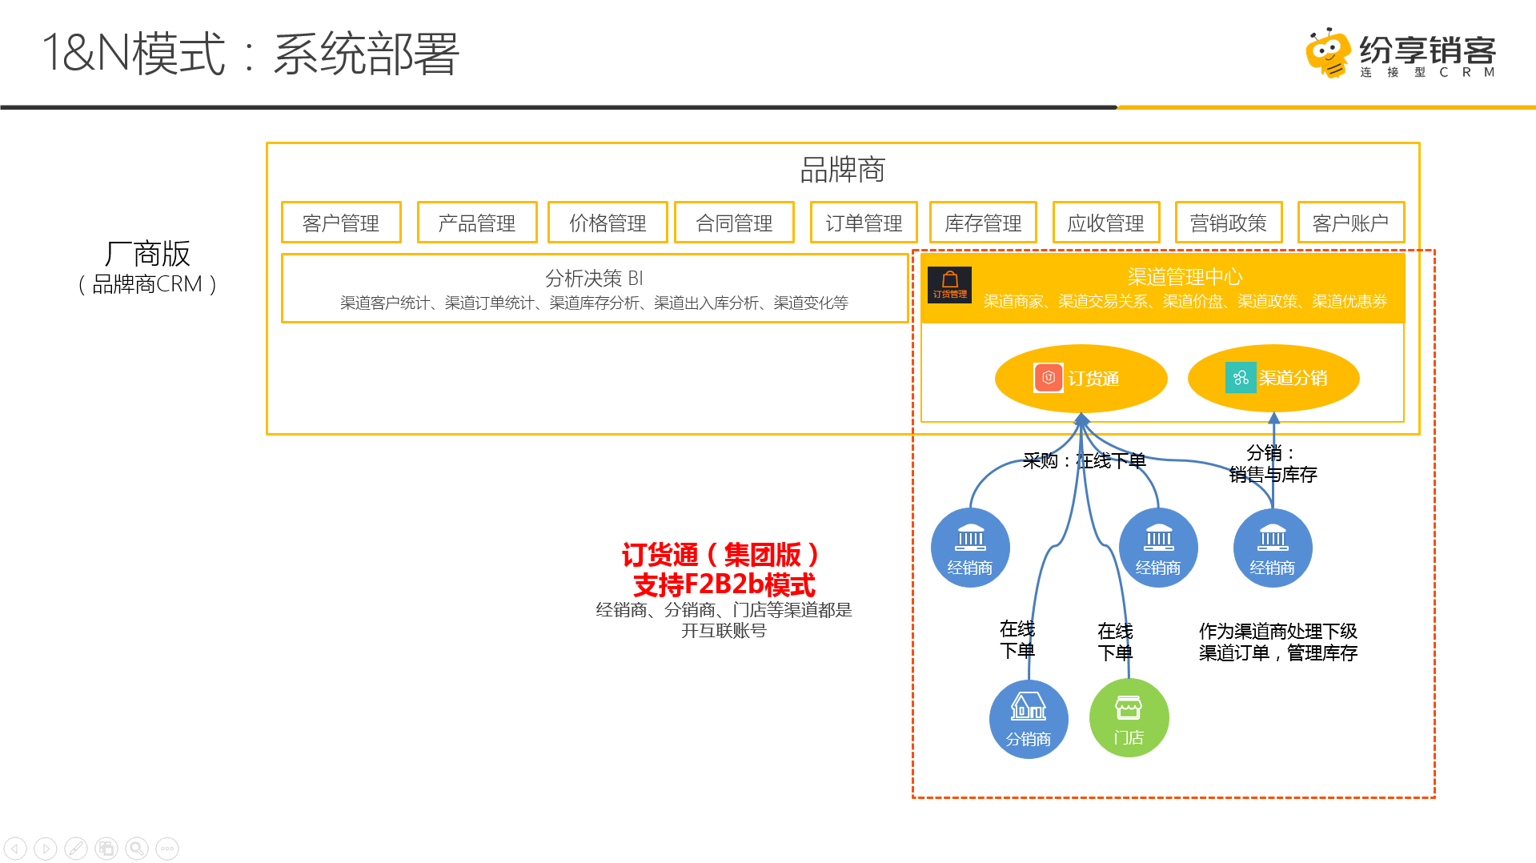Click the 纷享销客 brand name text

[x=1428, y=50]
